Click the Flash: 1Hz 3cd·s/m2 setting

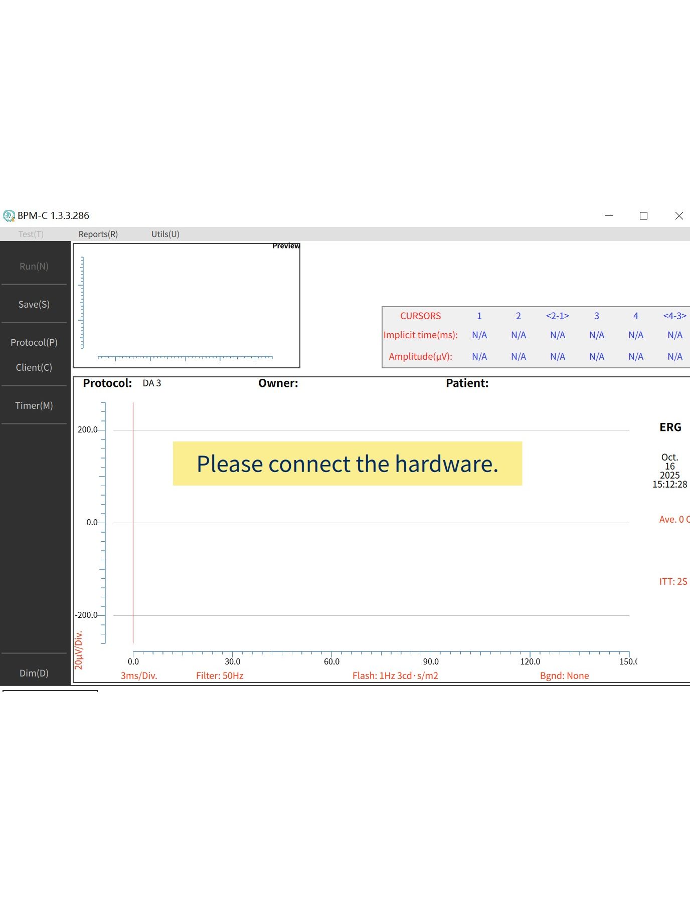395,675
